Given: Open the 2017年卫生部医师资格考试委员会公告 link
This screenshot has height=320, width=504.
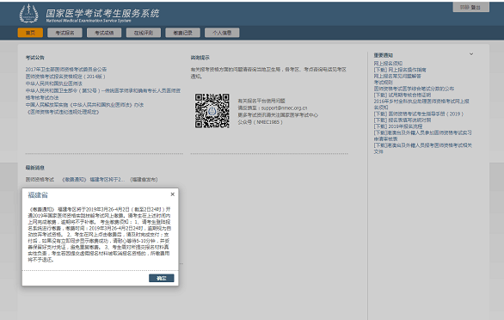Looking at the screenshot, I should tap(66, 70).
